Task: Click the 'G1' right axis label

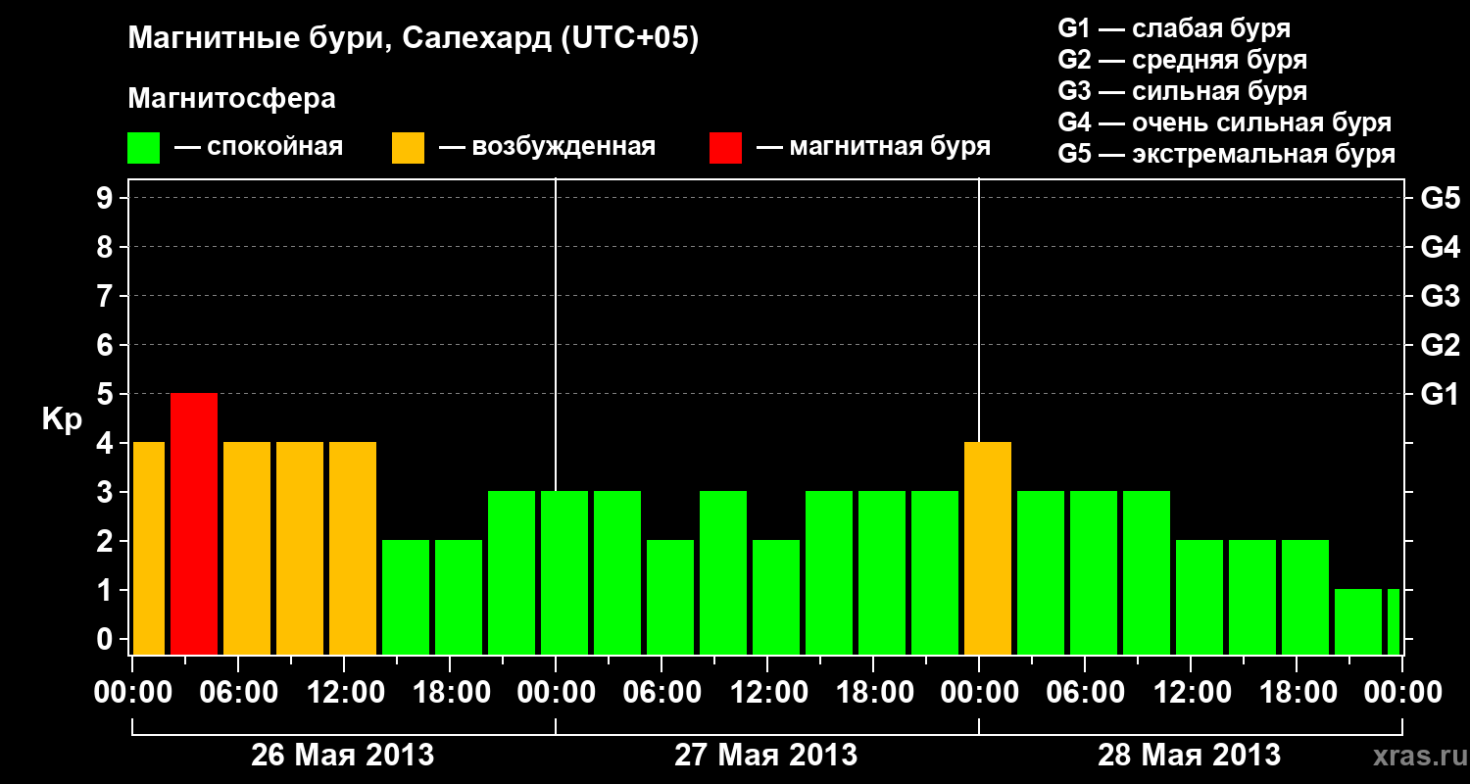Action: click(x=1440, y=394)
